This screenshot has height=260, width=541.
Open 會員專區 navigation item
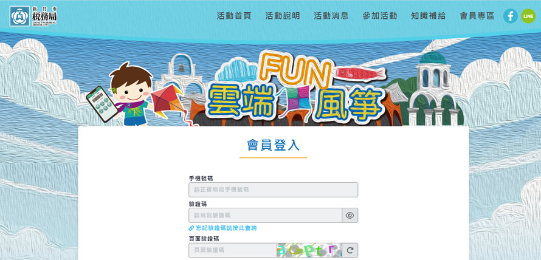tap(477, 16)
